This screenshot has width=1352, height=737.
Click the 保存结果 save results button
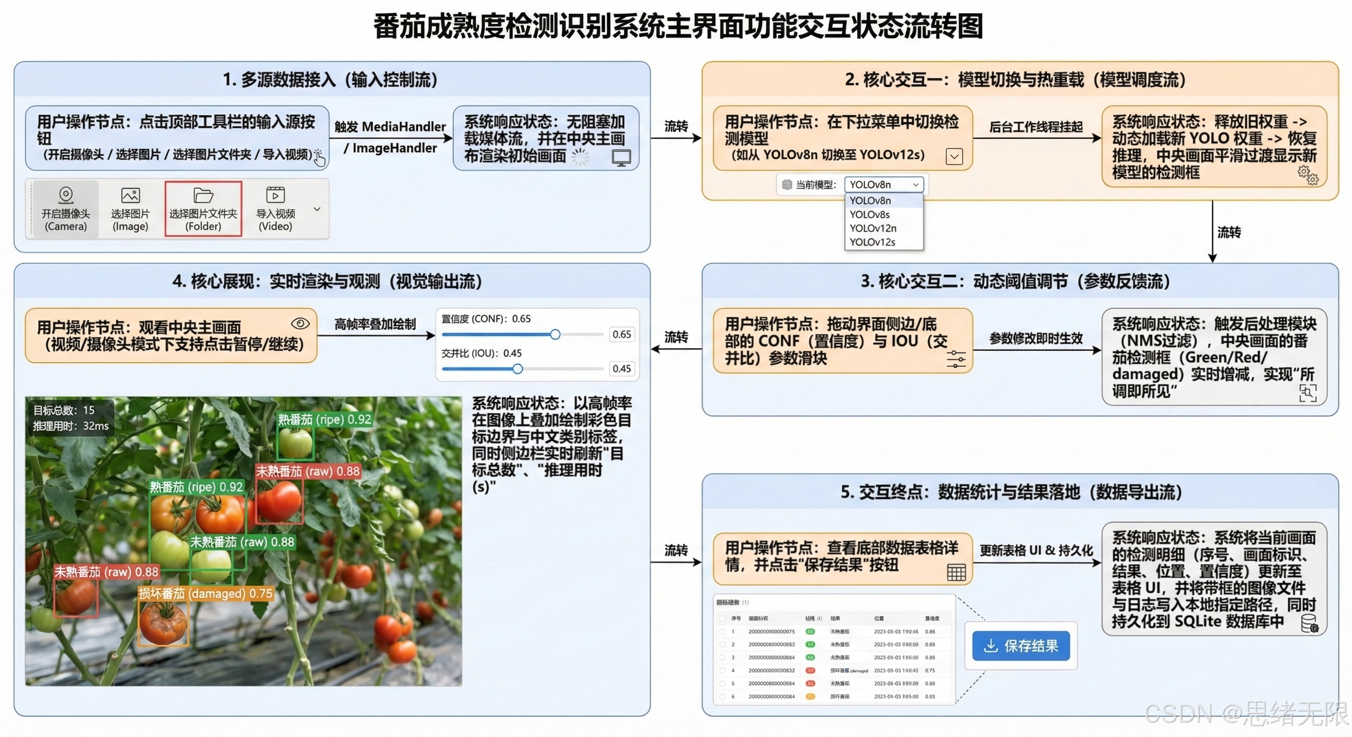(x=1020, y=646)
